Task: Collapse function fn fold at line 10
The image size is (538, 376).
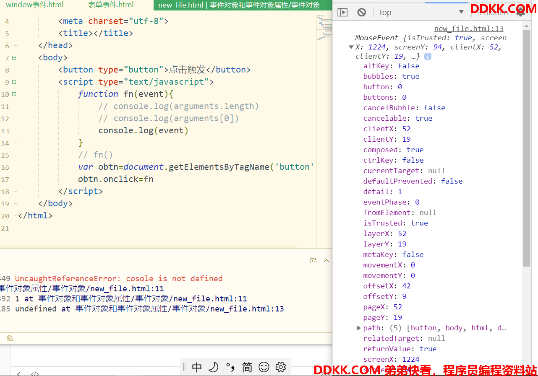Action: (x=14, y=94)
